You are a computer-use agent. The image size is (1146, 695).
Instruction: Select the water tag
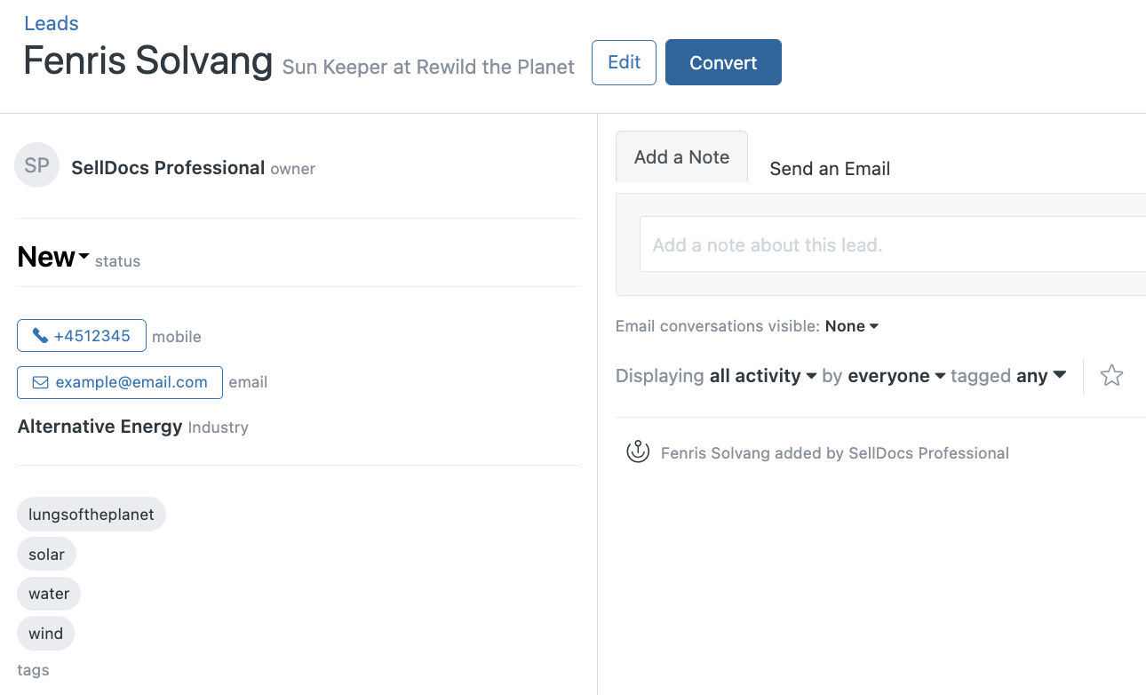click(49, 594)
